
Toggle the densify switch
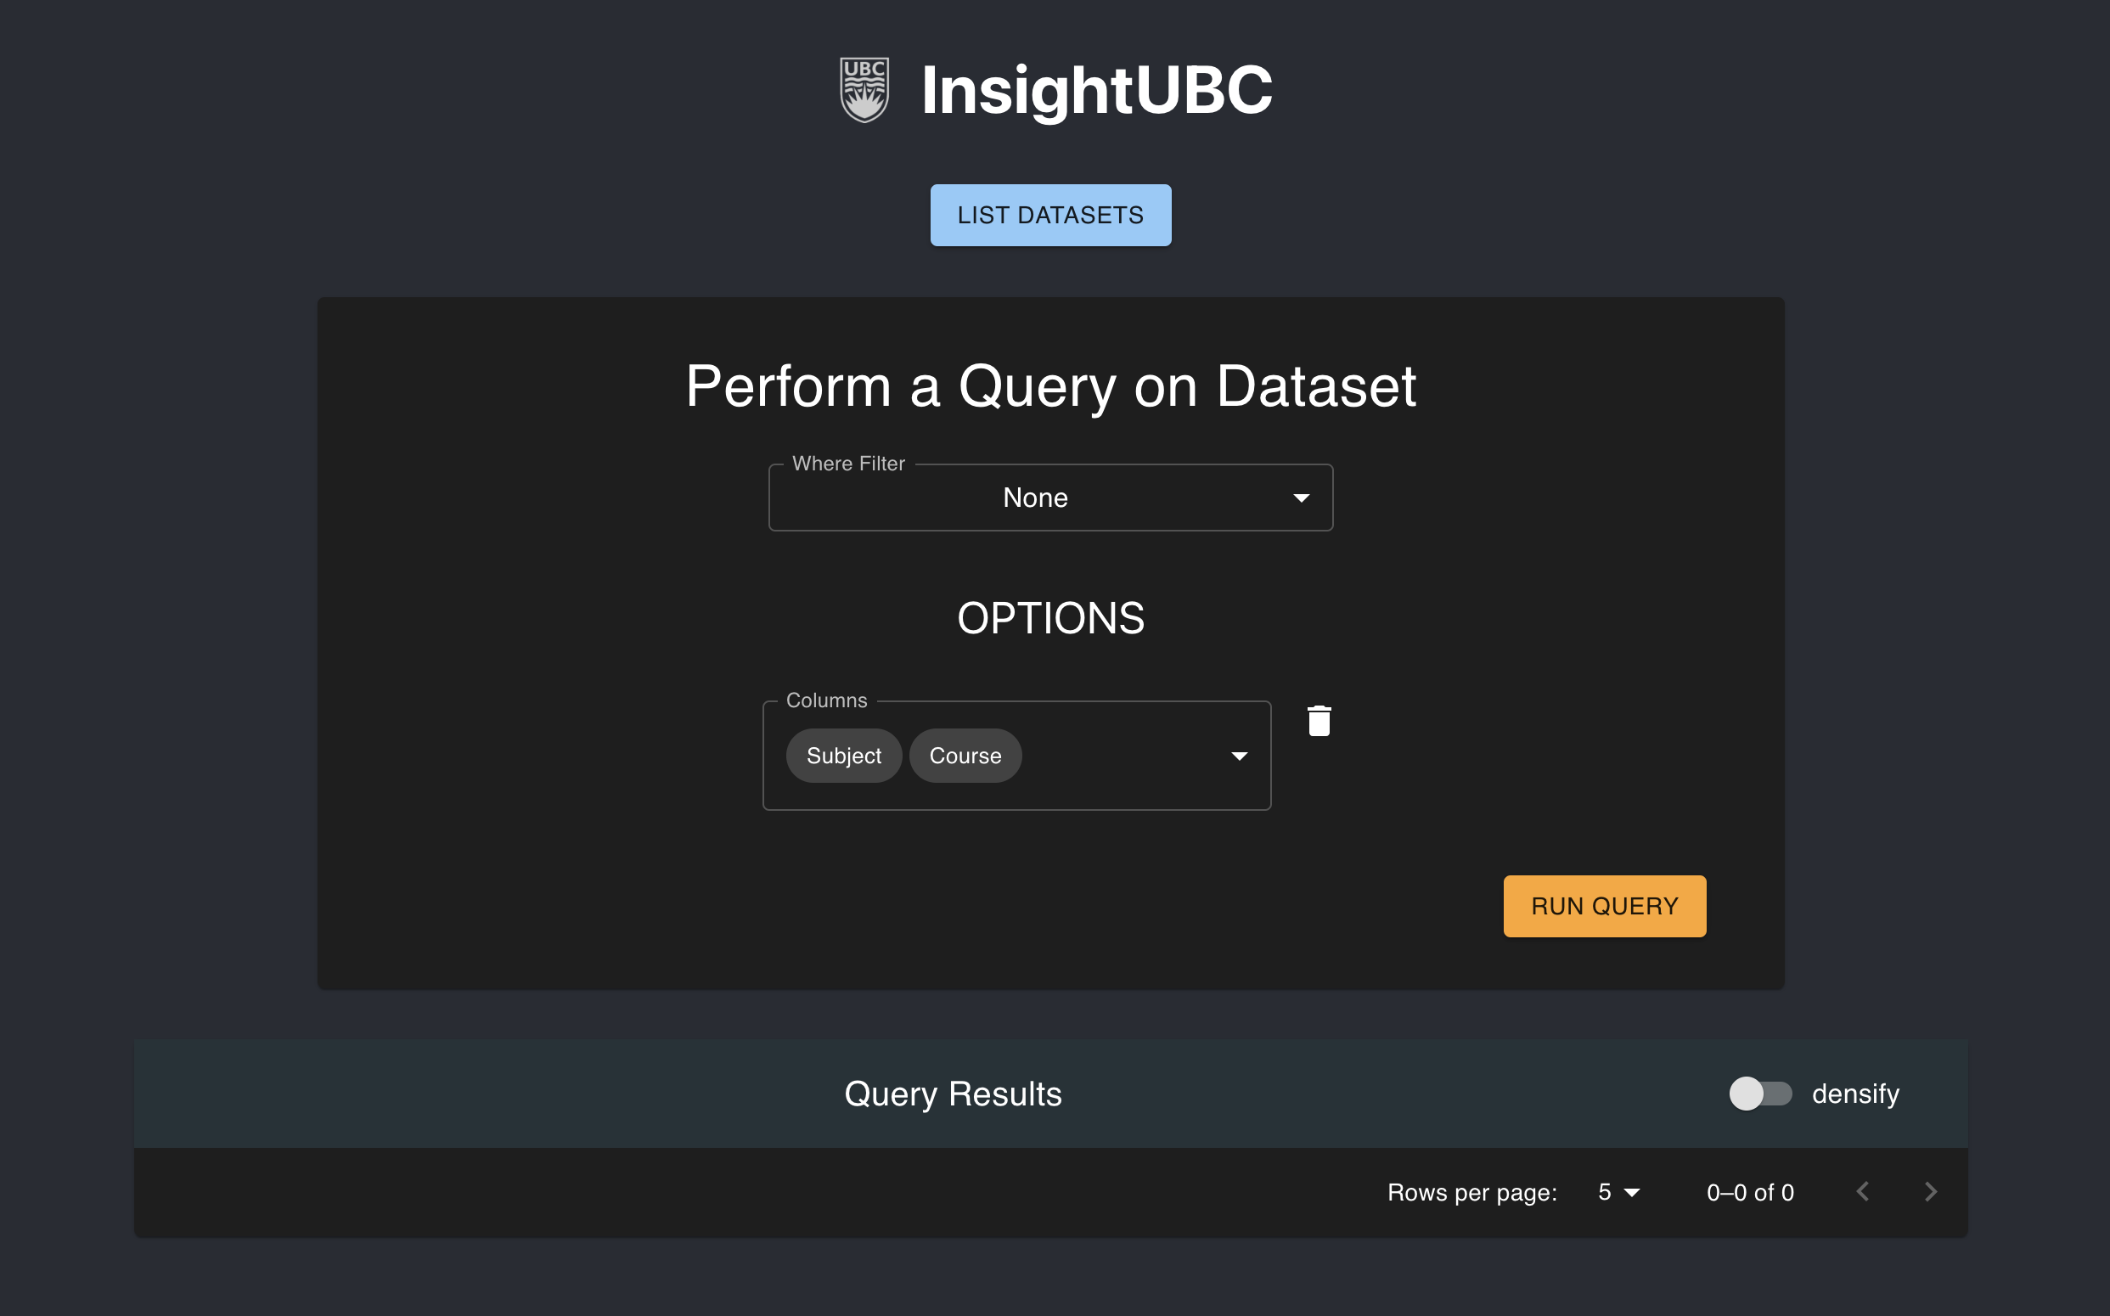1760,1094
